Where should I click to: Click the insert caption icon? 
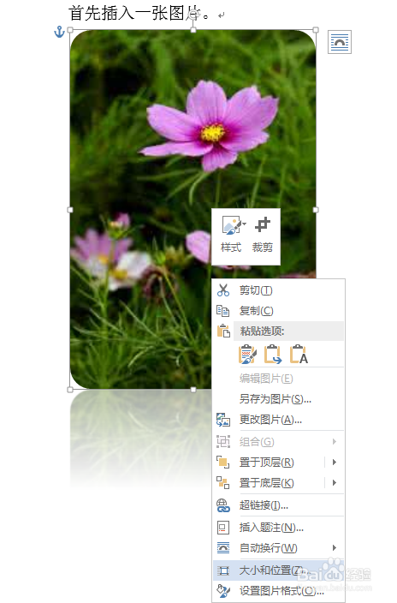223,528
